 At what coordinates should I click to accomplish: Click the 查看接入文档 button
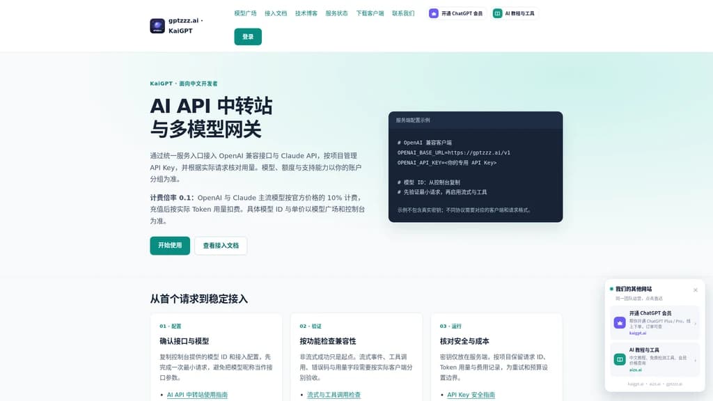pos(221,246)
